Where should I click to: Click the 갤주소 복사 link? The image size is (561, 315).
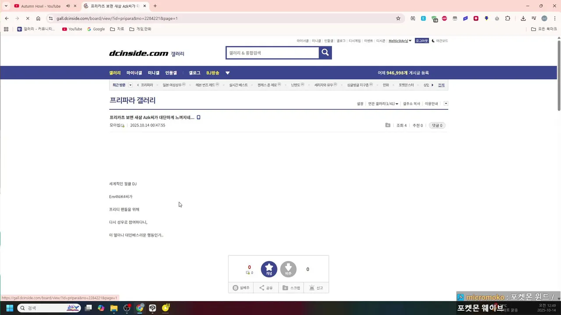(x=412, y=104)
